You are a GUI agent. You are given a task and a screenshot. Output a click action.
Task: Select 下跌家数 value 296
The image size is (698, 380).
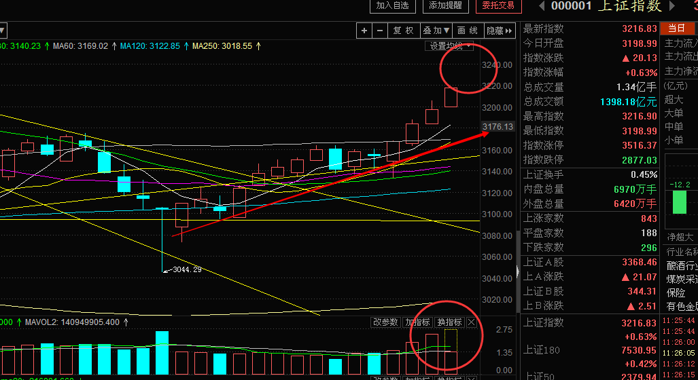click(648, 248)
